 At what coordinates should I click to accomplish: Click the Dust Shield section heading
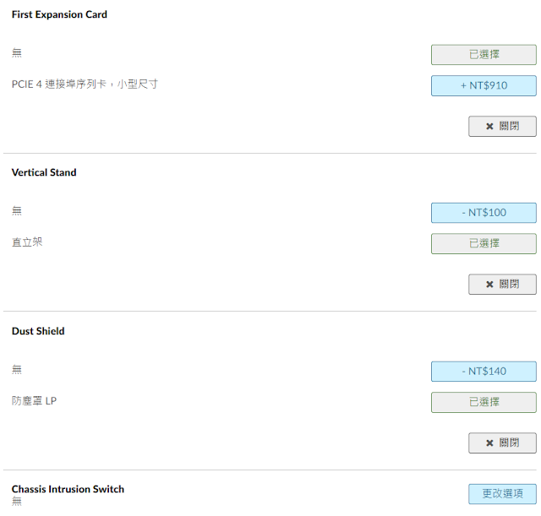38,331
